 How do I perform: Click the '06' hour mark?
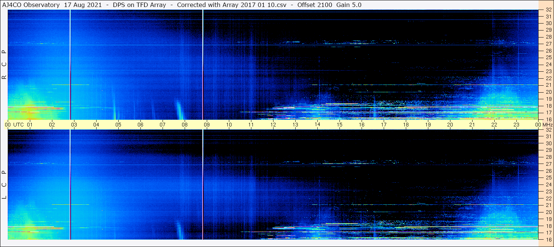140,125
